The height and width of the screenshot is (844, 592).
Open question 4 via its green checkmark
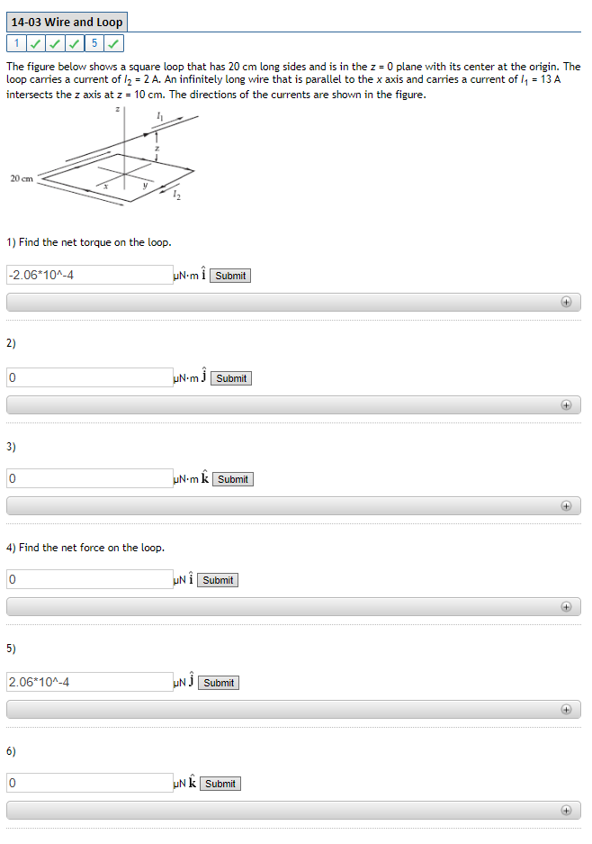tap(75, 42)
